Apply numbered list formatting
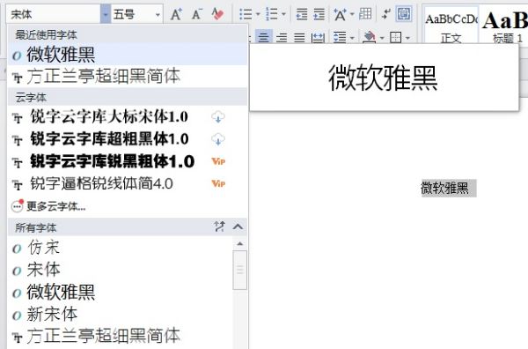This screenshot has width=528, height=349. [x=271, y=14]
